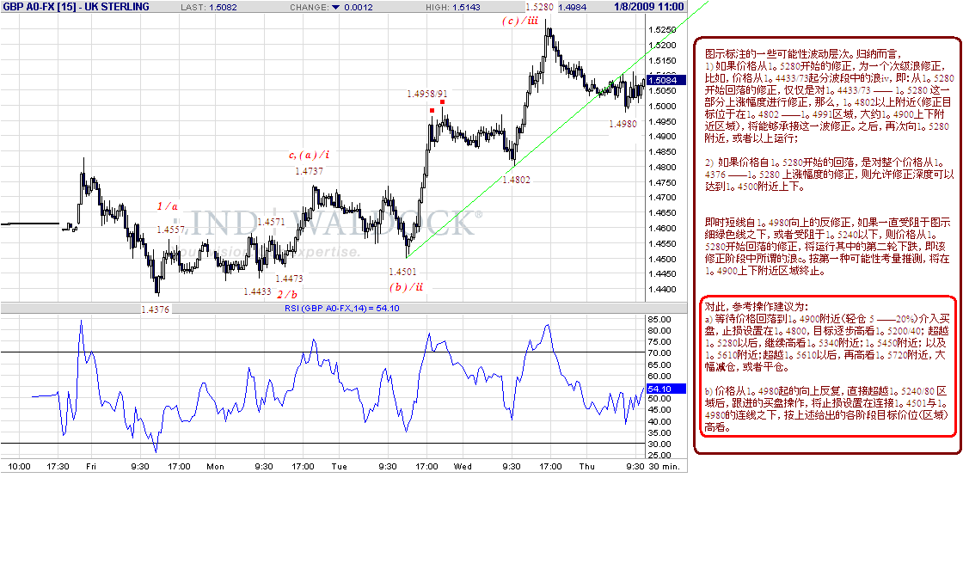Viewport: 963px width, 576px height.
Task: Click the RSI (GBP A0-FX,14) = 54.10 label
Action: point(341,309)
